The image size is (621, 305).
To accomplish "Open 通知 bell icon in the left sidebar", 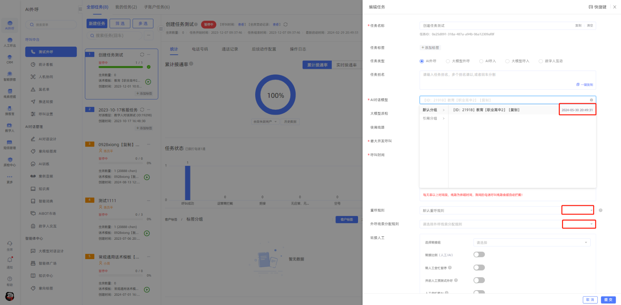I will point(10,260).
